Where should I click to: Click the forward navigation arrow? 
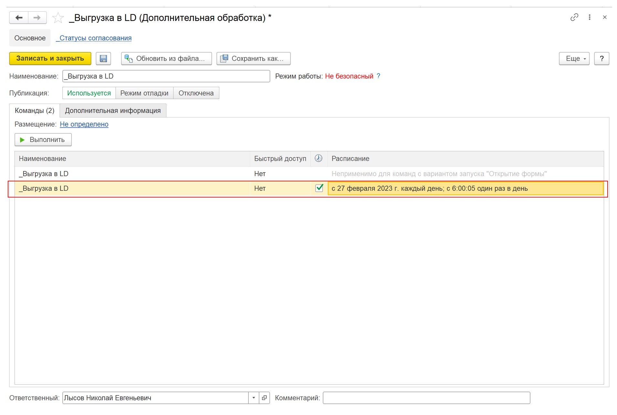click(37, 17)
